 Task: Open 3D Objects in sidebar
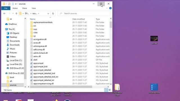(x=14, y=33)
